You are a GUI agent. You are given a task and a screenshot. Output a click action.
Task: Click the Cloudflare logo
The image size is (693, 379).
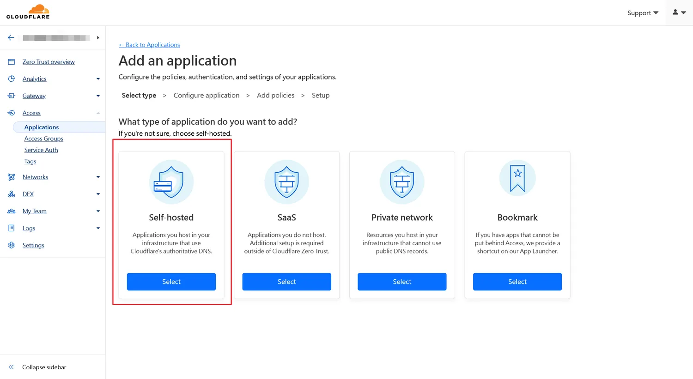[x=28, y=12]
